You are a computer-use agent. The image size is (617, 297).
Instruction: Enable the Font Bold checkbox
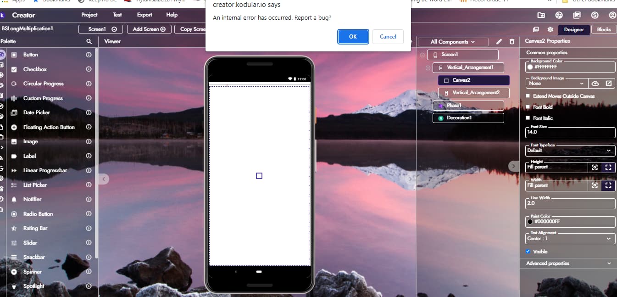(528, 107)
